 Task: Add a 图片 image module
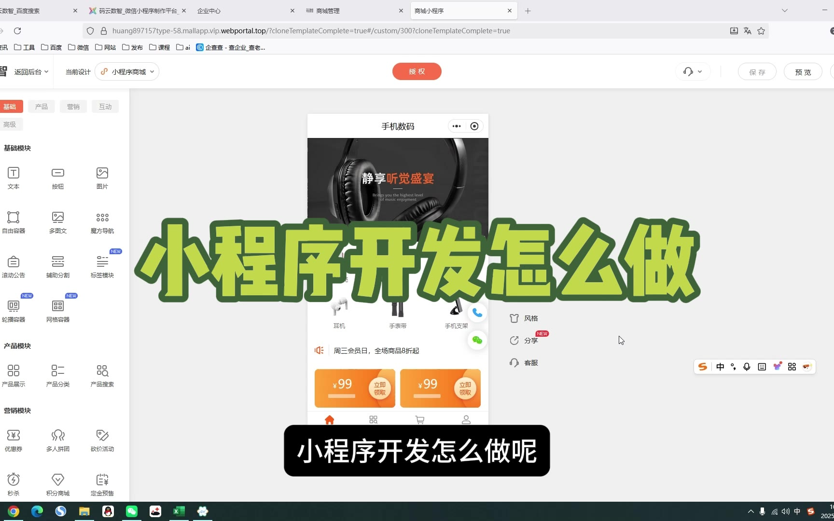(102, 178)
